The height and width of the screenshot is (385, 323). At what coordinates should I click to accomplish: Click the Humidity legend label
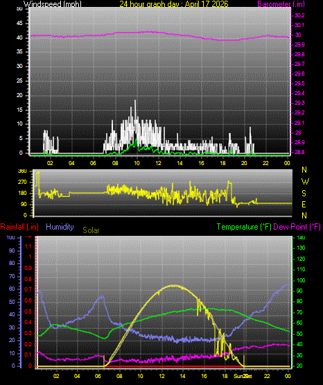[60, 227]
